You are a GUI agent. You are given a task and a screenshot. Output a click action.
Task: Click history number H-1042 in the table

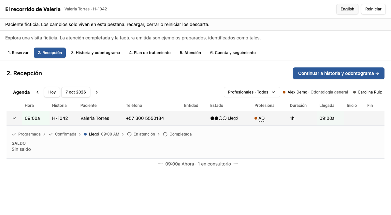(60, 118)
